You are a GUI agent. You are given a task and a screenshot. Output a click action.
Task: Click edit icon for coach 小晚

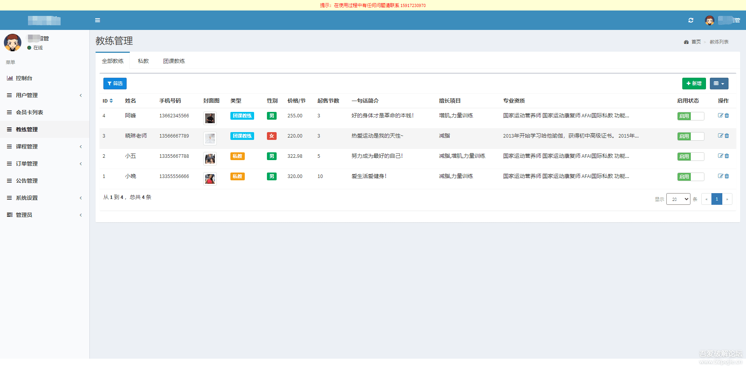(x=720, y=176)
